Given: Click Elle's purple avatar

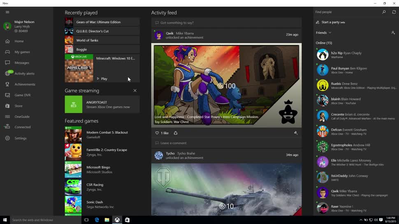Looking at the screenshot, I should coord(322,162).
